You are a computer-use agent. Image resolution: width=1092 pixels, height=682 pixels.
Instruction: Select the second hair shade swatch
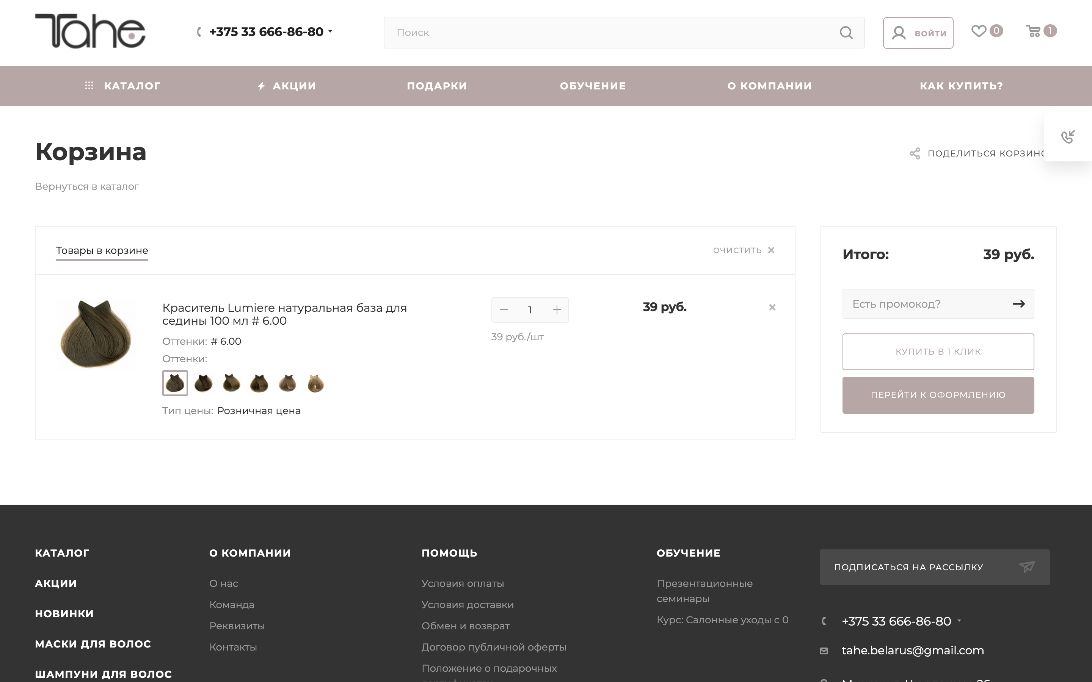pyautogui.click(x=203, y=383)
